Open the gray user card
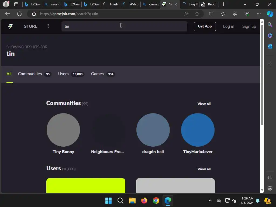 [175, 185]
